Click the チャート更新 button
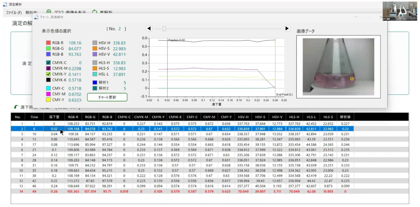This screenshot has width=420, height=207. click(x=107, y=97)
